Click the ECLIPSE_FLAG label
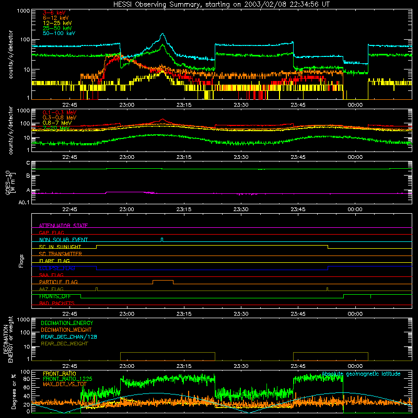The width and height of the screenshot is (418, 418). (x=57, y=268)
